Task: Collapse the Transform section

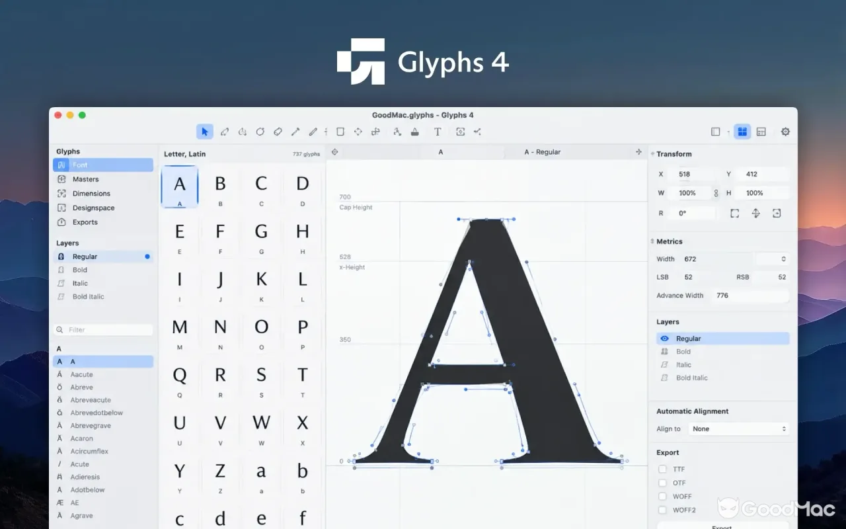Action: pyautogui.click(x=652, y=154)
